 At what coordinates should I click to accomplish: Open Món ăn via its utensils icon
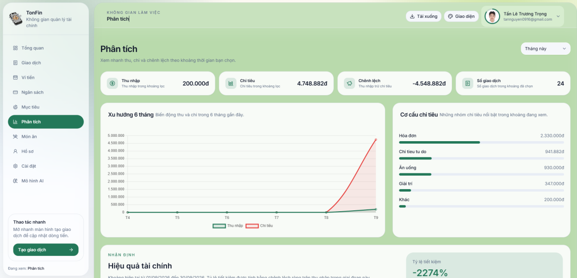click(x=15, y=136)
